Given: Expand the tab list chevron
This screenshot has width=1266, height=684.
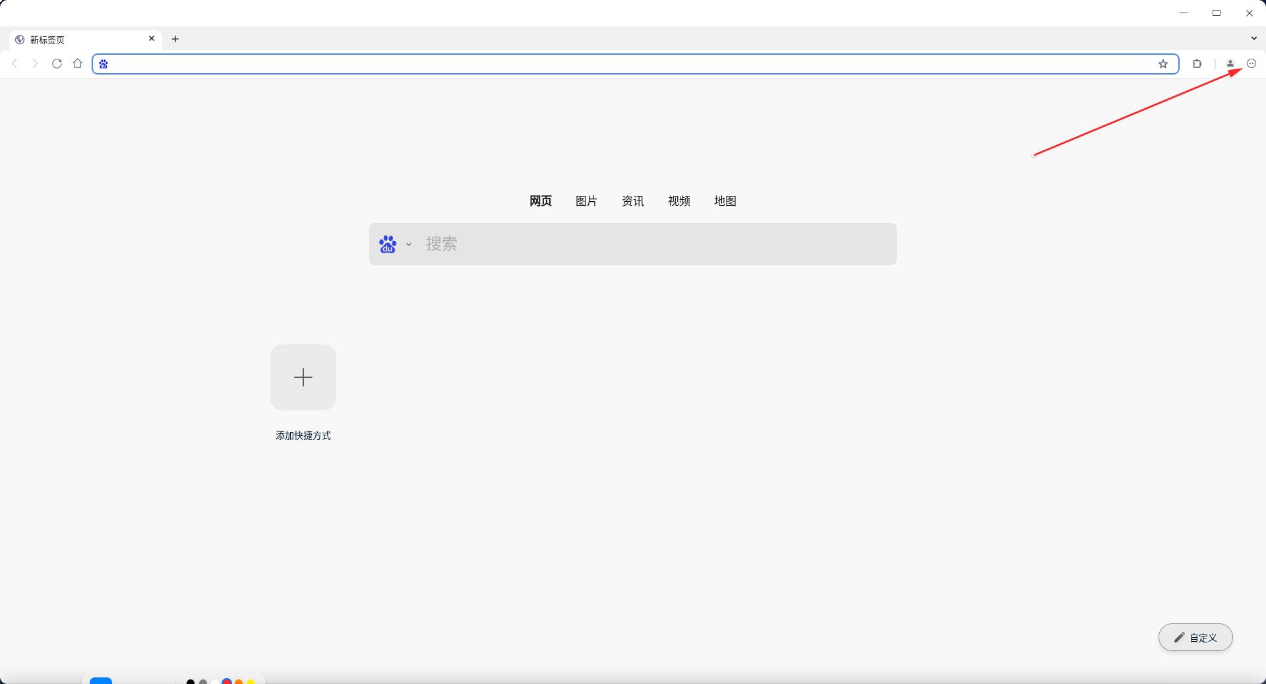Looking at the screenshot, I should coord(1253,39).
